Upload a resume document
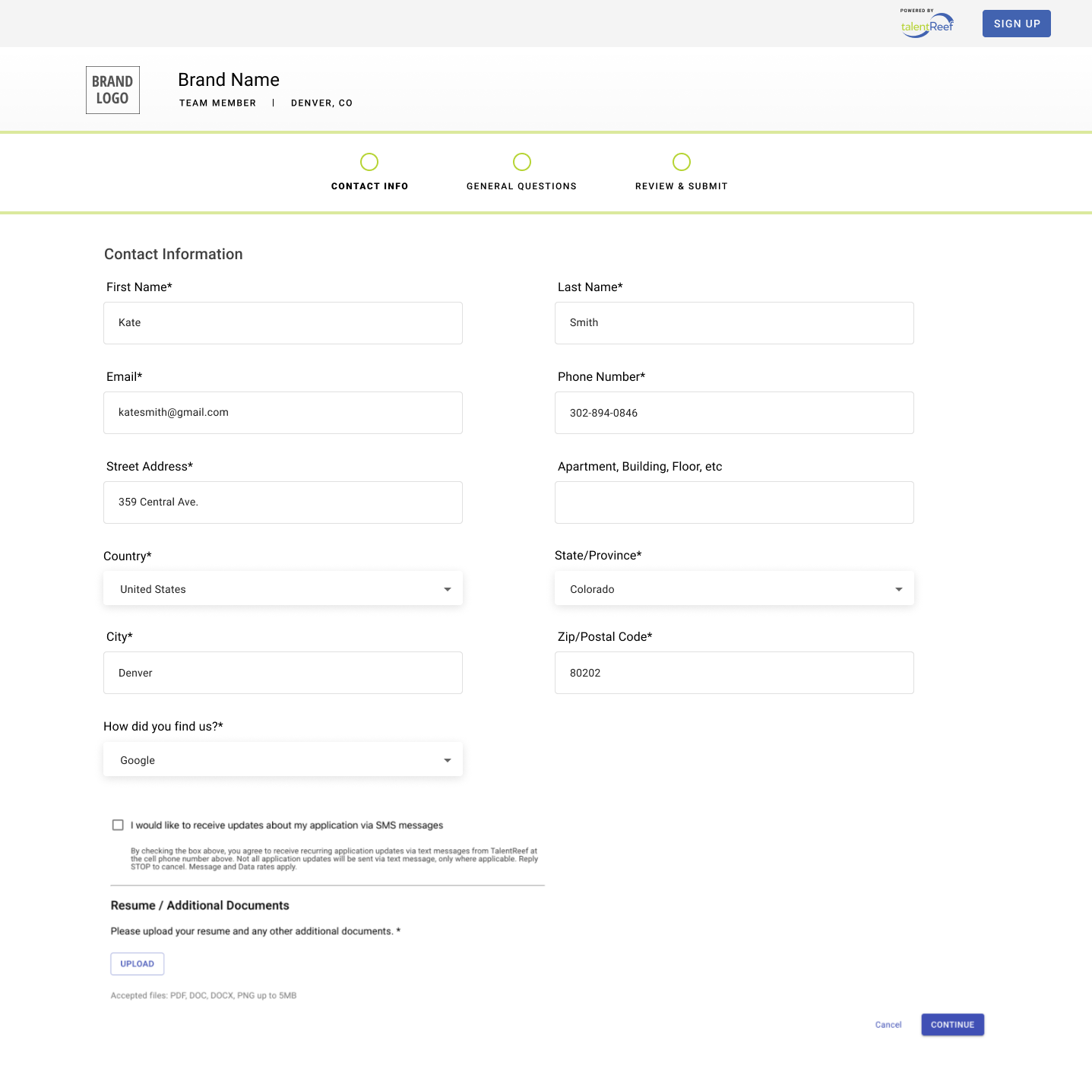This screenshot has width=1092, height=1065. (x=137, y=963)
